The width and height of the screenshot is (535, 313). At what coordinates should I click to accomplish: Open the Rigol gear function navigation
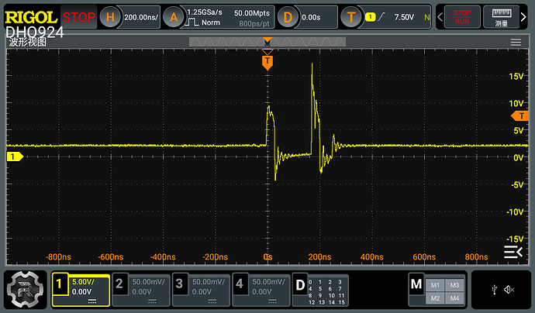[x=26, y=290]
